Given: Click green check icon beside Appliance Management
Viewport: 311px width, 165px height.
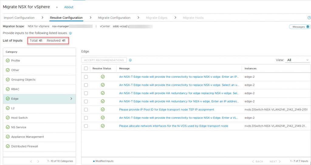Looking at the screenshot, I should click(x=8, y=137).
